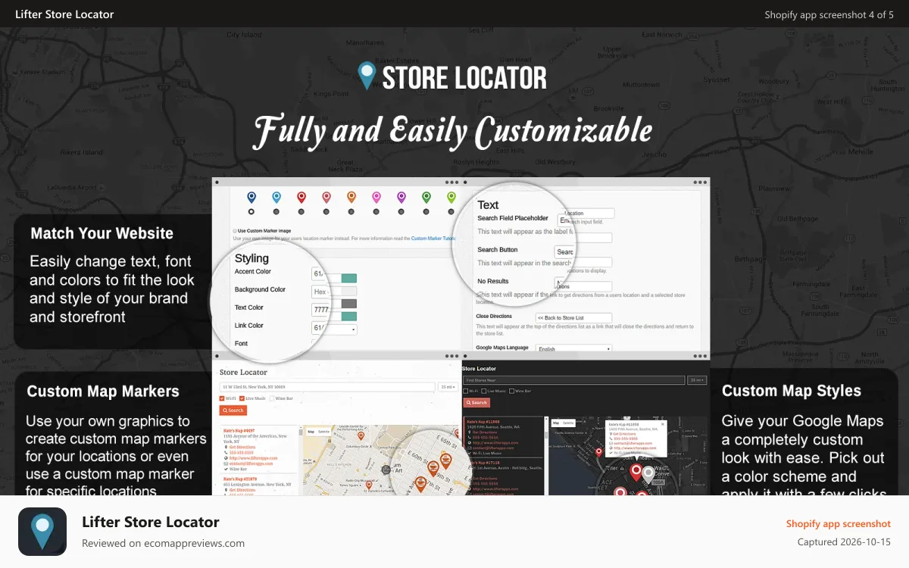This screenshot has height=568, width=909.
Task: Enable Use Custom Marker Image checkbox
Action: click(235, 230)
